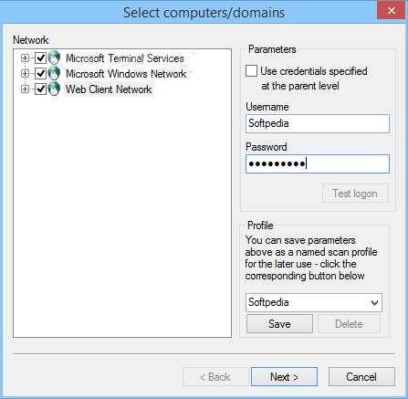Uncheck Microsoft Terminal Services checkbox
Viewport: 408px width, 399px height.
(41, 58)
